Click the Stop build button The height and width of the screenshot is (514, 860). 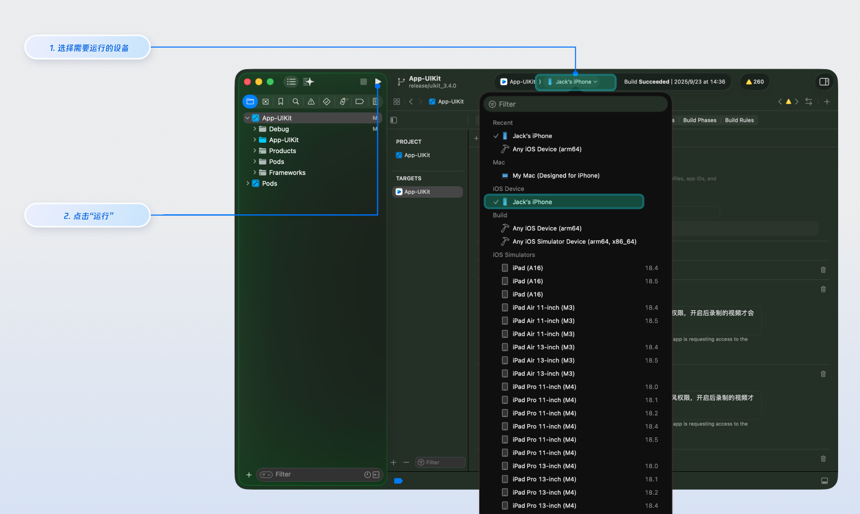tap(363, 82)
